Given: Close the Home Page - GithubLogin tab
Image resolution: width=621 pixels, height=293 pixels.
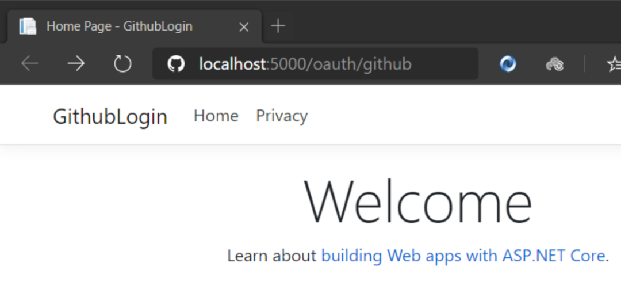Looking at the screenshot, I should pos(244,27).
